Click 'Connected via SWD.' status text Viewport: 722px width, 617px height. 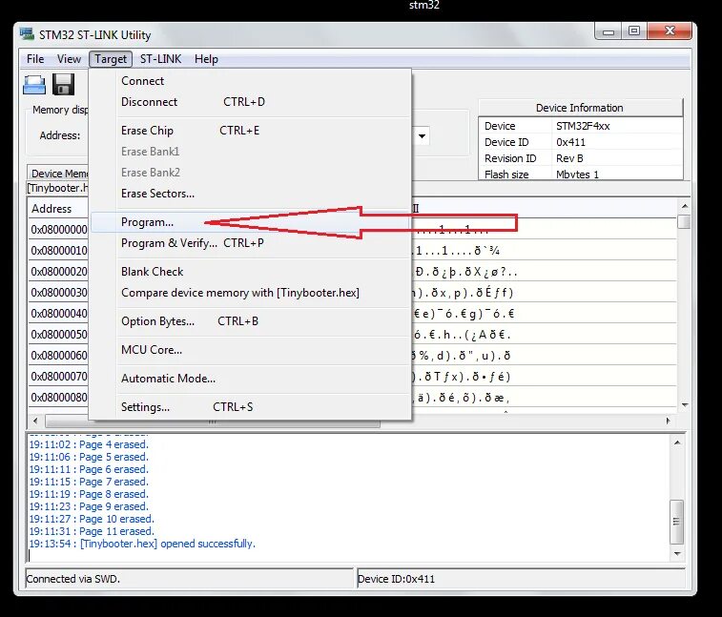click(72, 579)
